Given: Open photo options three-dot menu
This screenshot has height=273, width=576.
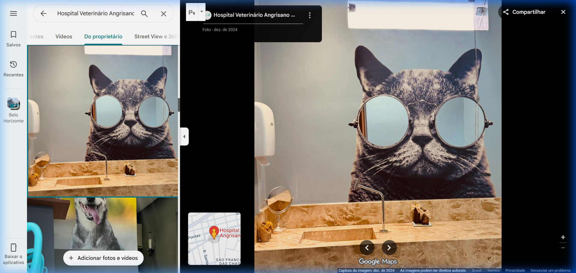Looking at the screenshot, I should pyautogui.click(x=310, y=15).
